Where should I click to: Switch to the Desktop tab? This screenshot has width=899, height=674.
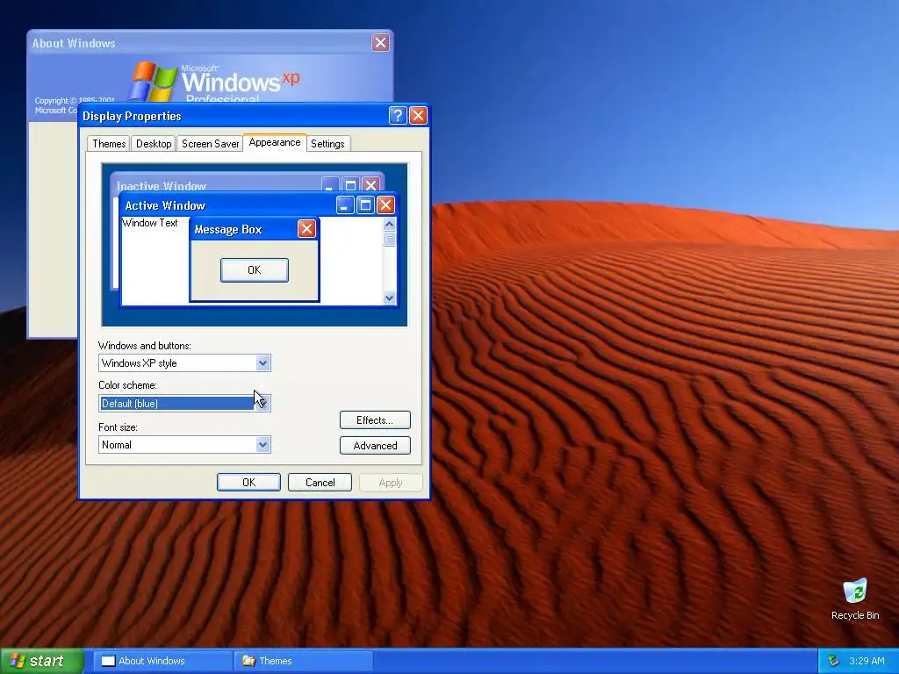click(x=154, y=144)
